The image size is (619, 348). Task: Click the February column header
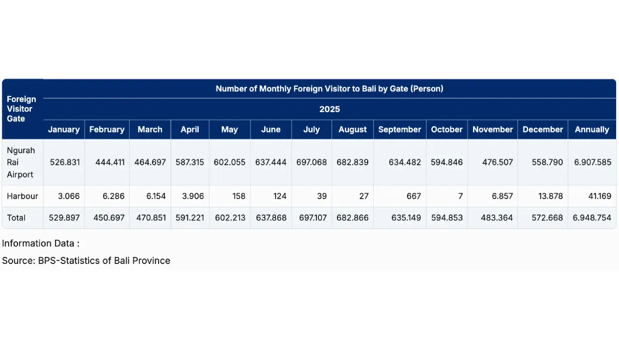tap(107, 130)
